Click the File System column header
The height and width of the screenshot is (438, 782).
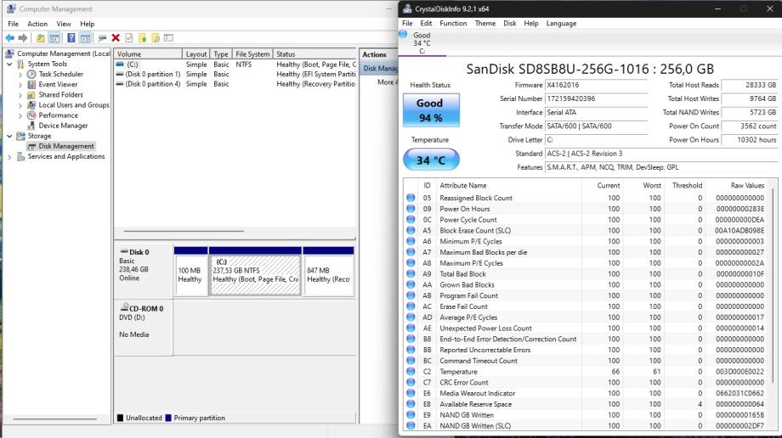coord(252,53)
